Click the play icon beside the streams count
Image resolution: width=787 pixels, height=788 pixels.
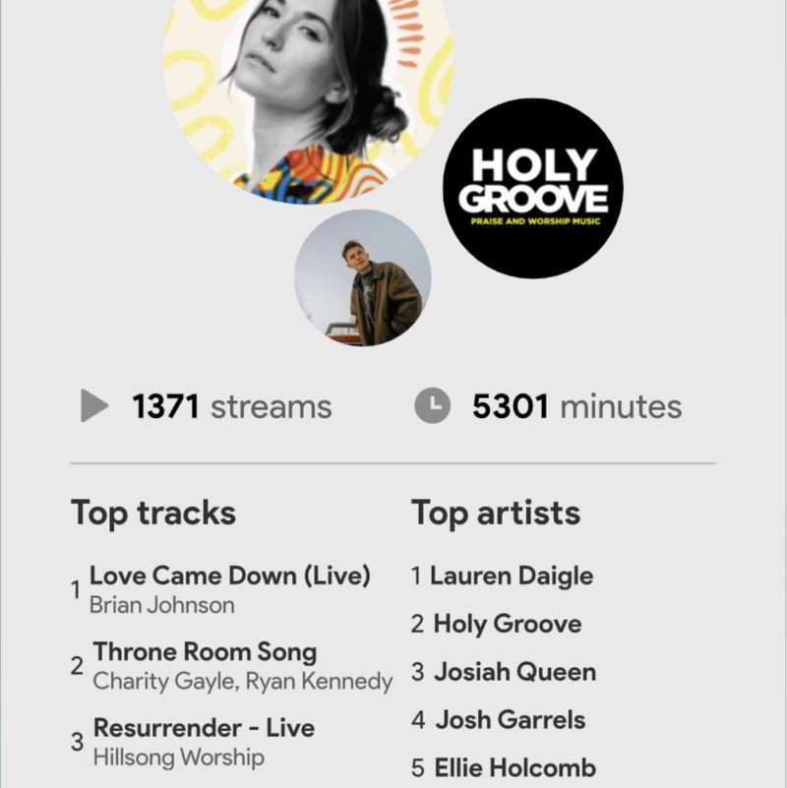[94, 406]
